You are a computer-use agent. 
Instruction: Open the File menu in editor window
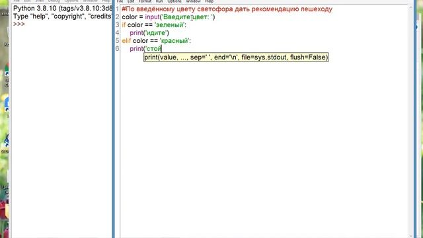click(120, 1)
